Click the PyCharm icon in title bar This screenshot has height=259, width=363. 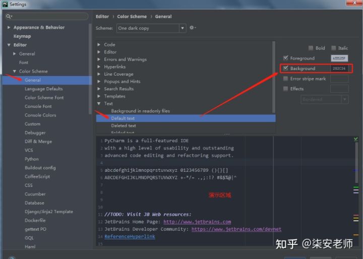[x=5, y=5]
